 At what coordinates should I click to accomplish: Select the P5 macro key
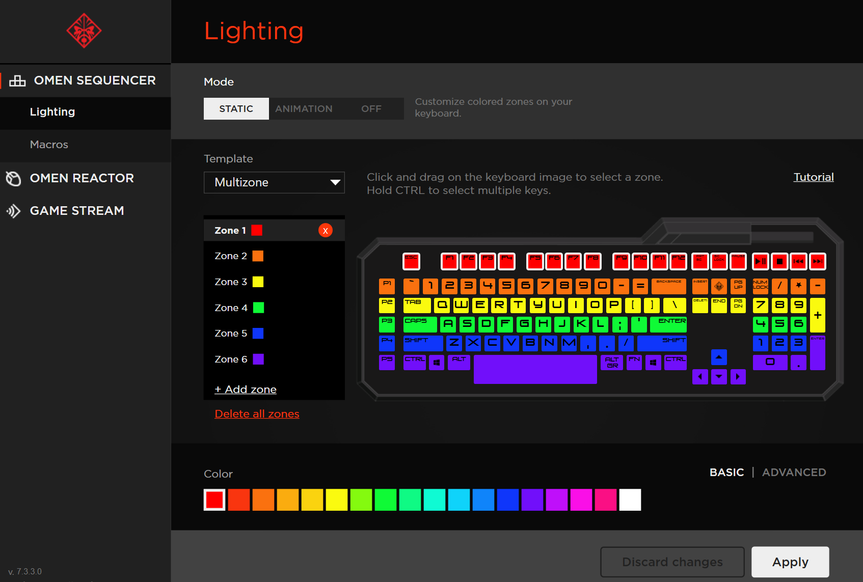tap(387, 363)
